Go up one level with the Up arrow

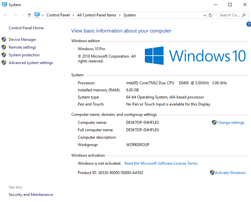(29, 15)
